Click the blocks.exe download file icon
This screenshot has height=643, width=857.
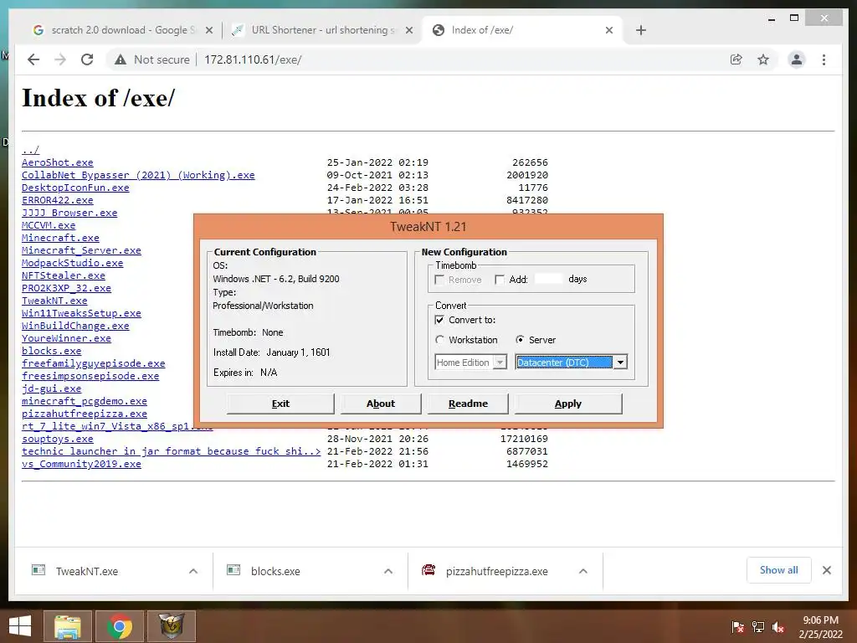tap(233, 570)
